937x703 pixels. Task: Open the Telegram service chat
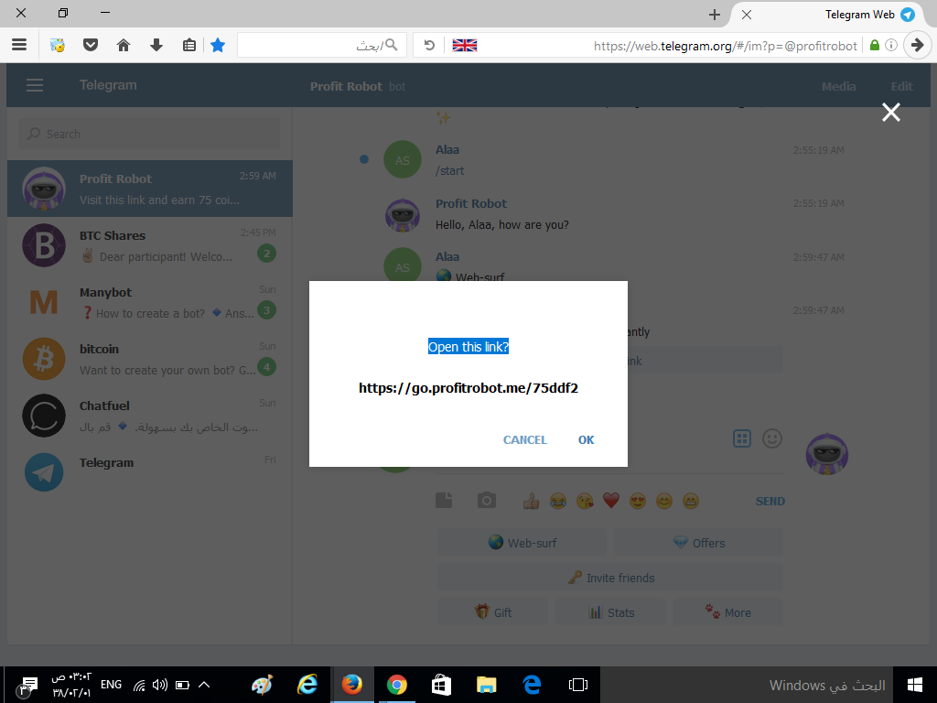pyautogui.click(x=150, y=472)
